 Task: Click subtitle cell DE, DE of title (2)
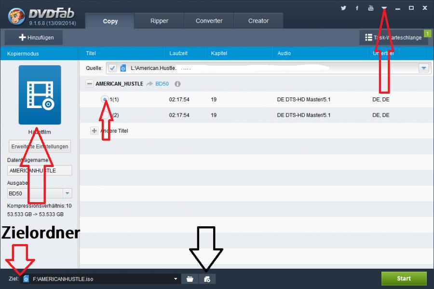coord(381,115)
